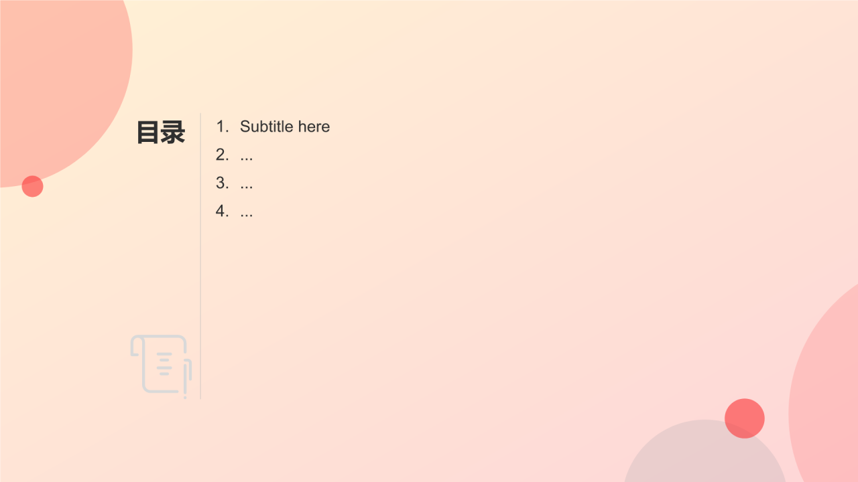Image resolution: width=858 pixels, height=482 pixels.
Task: Click the 'Subtitle here' list entry
Action: click(x=285, y=127)
